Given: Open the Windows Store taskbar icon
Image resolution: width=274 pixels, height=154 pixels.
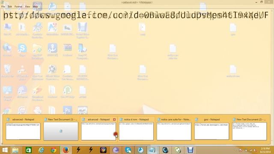Looking at the screenshot, I should point(29,150).
